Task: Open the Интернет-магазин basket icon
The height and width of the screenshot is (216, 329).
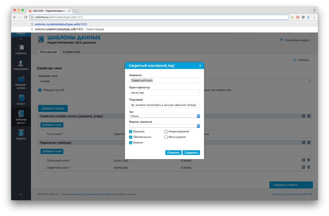Action: pyautogui.click(x=21, y=79)
